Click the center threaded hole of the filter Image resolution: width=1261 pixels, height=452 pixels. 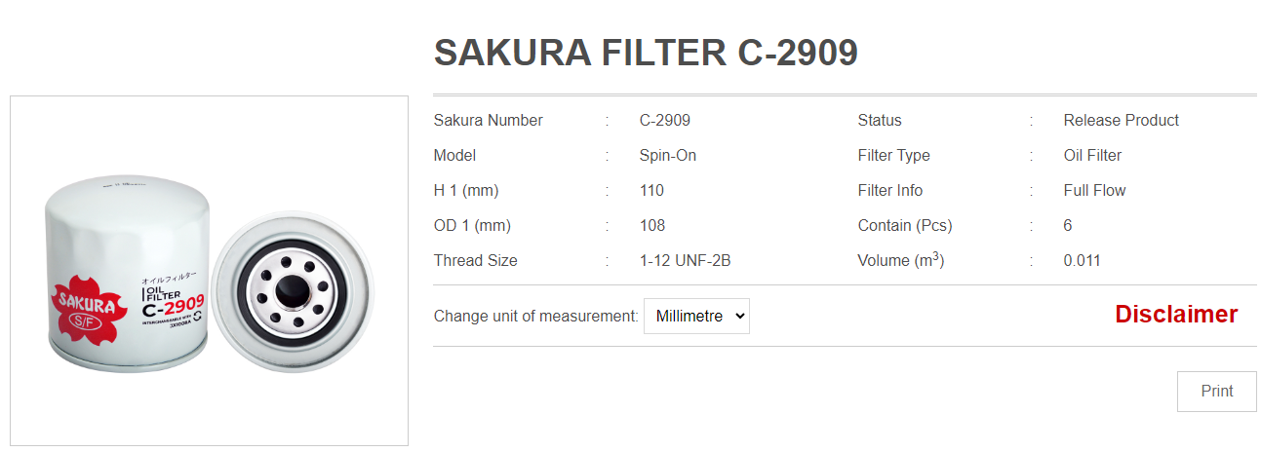click(291, 291)
